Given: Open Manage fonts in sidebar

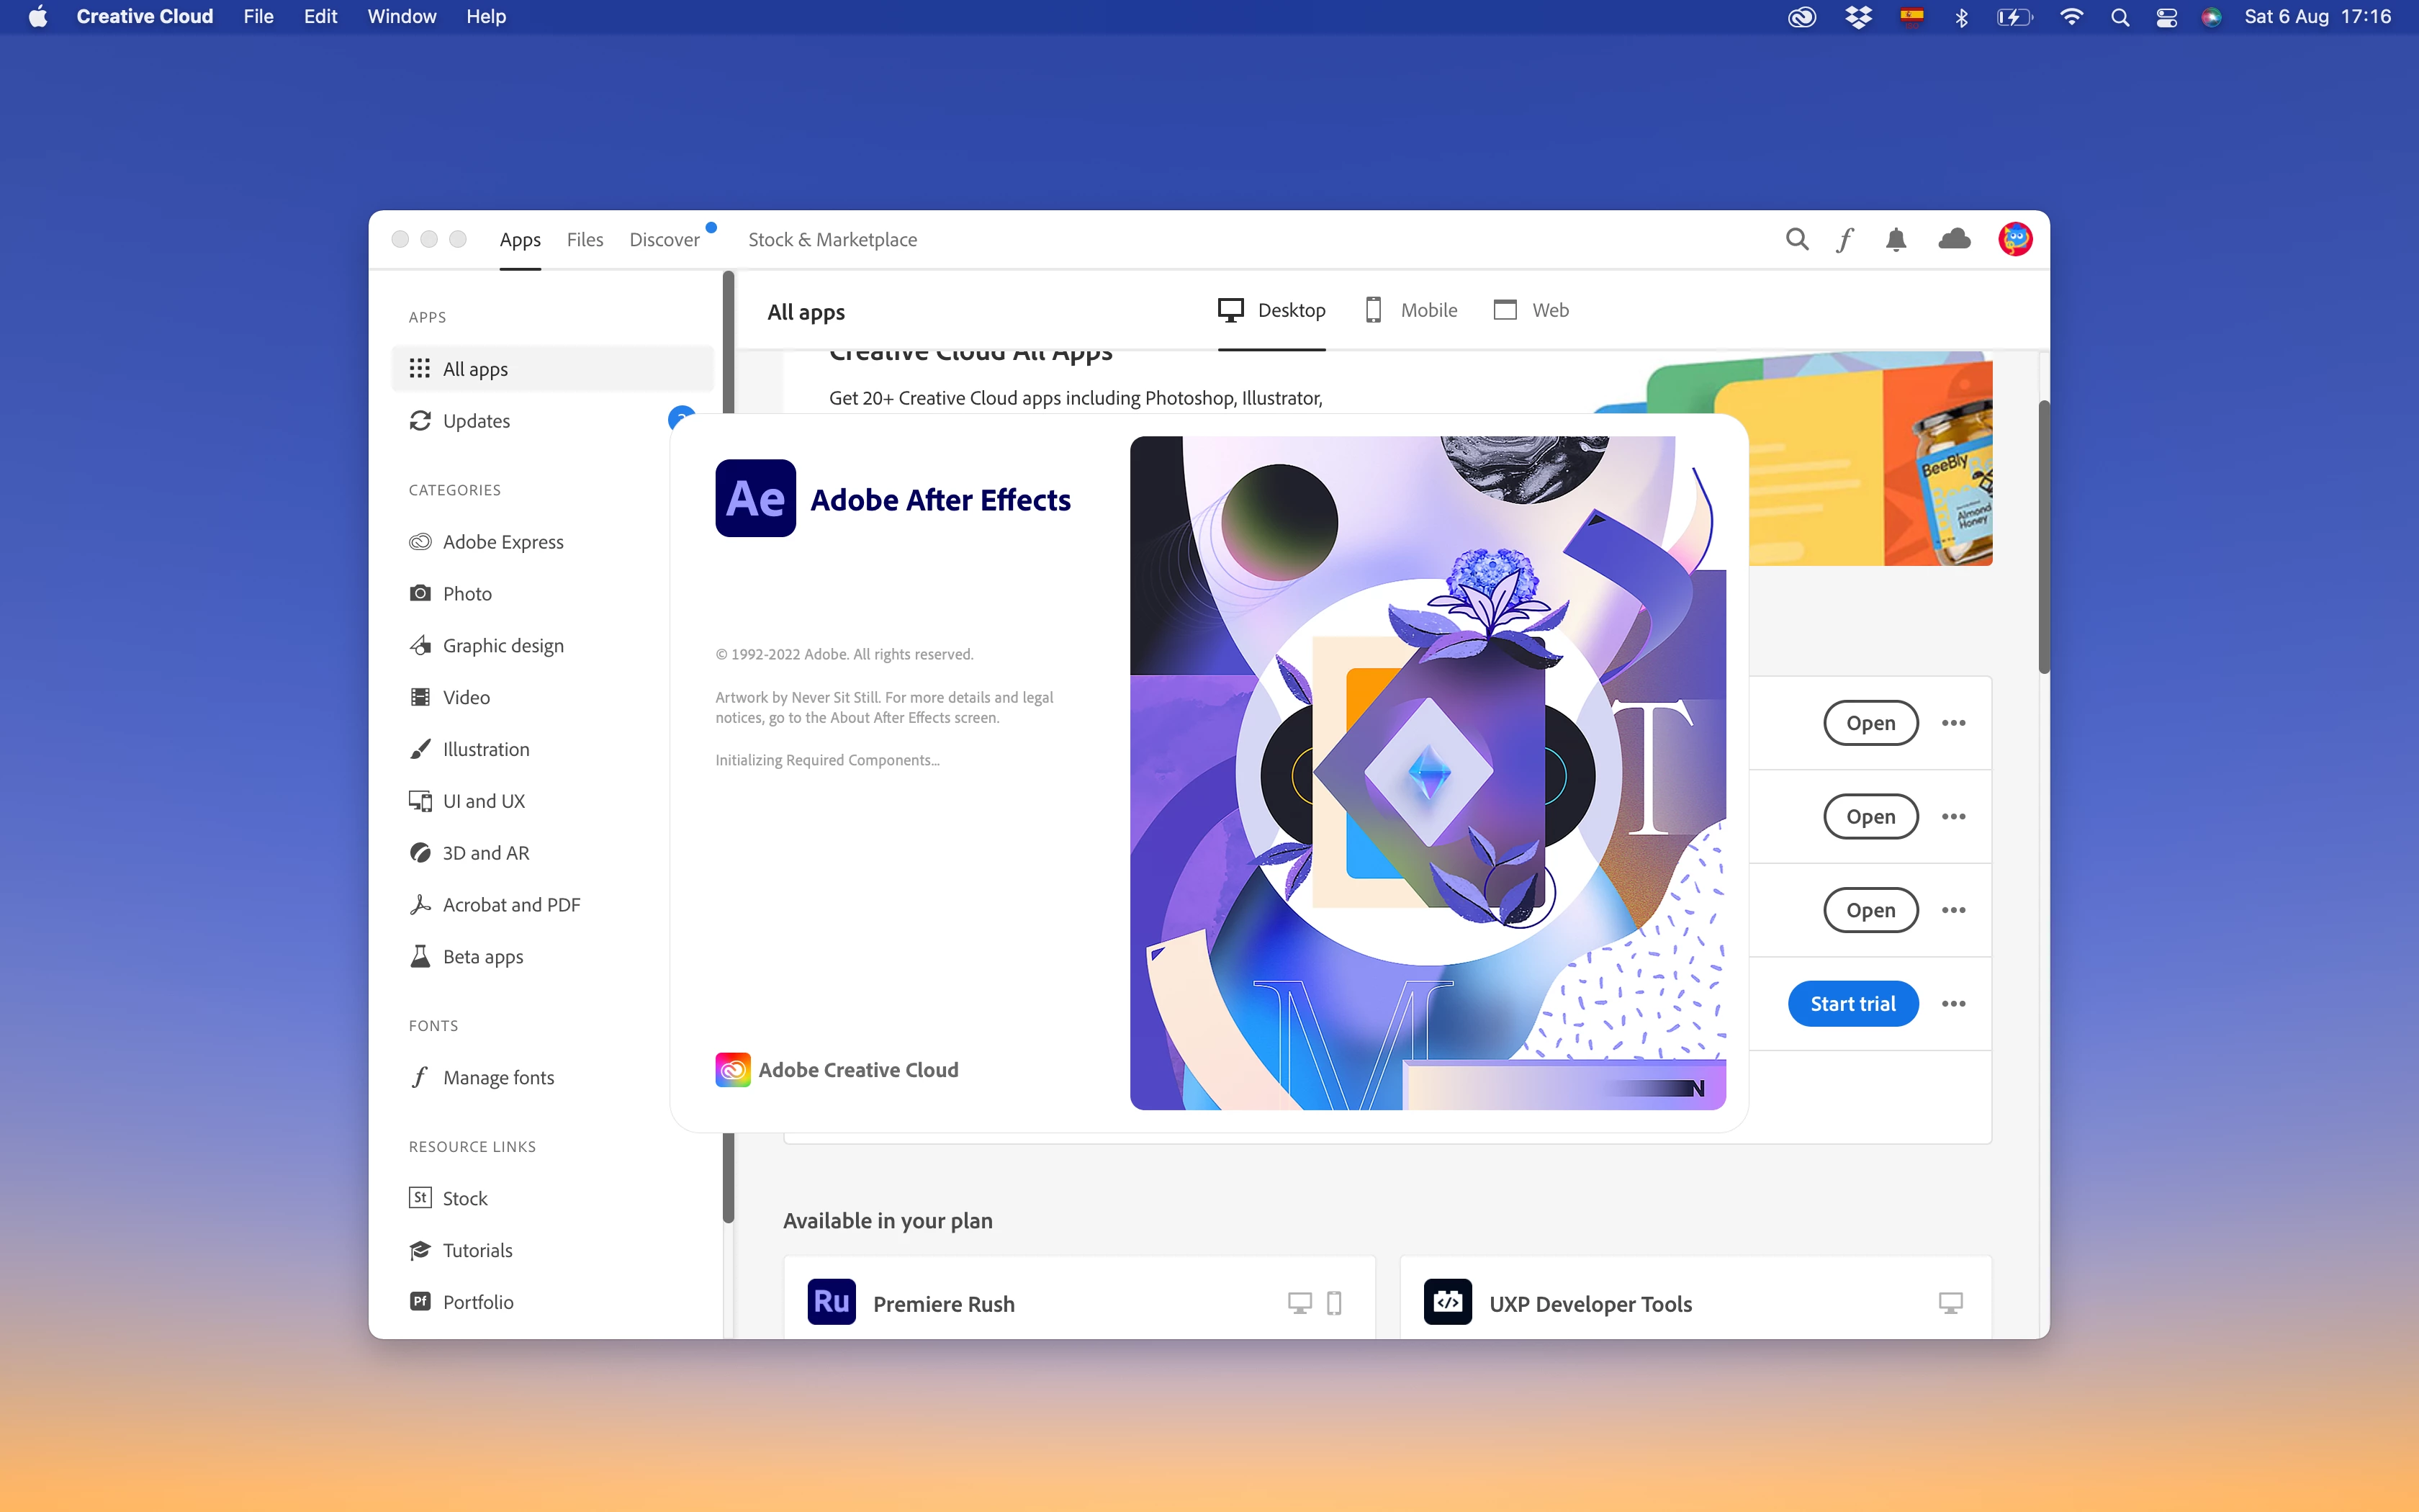Looking at the screenshot, I should click(x=497, y=1078).
